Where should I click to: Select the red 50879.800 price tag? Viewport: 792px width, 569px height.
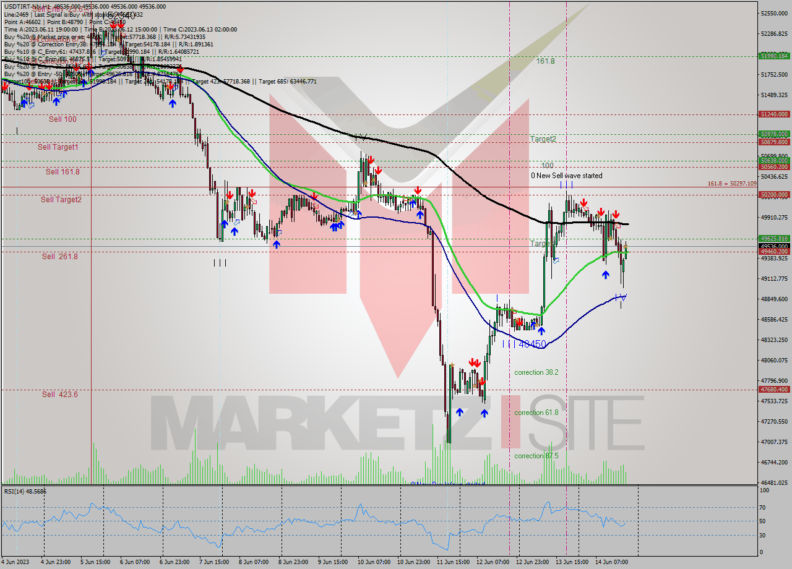click(x=774, y=142)
